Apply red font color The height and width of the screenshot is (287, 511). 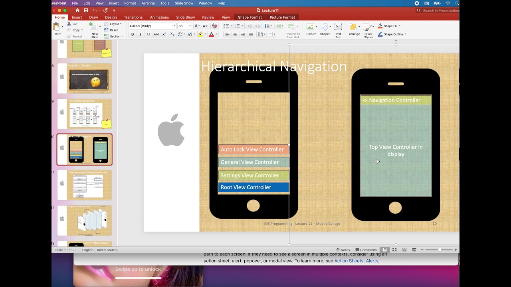[x=212, y=34]
